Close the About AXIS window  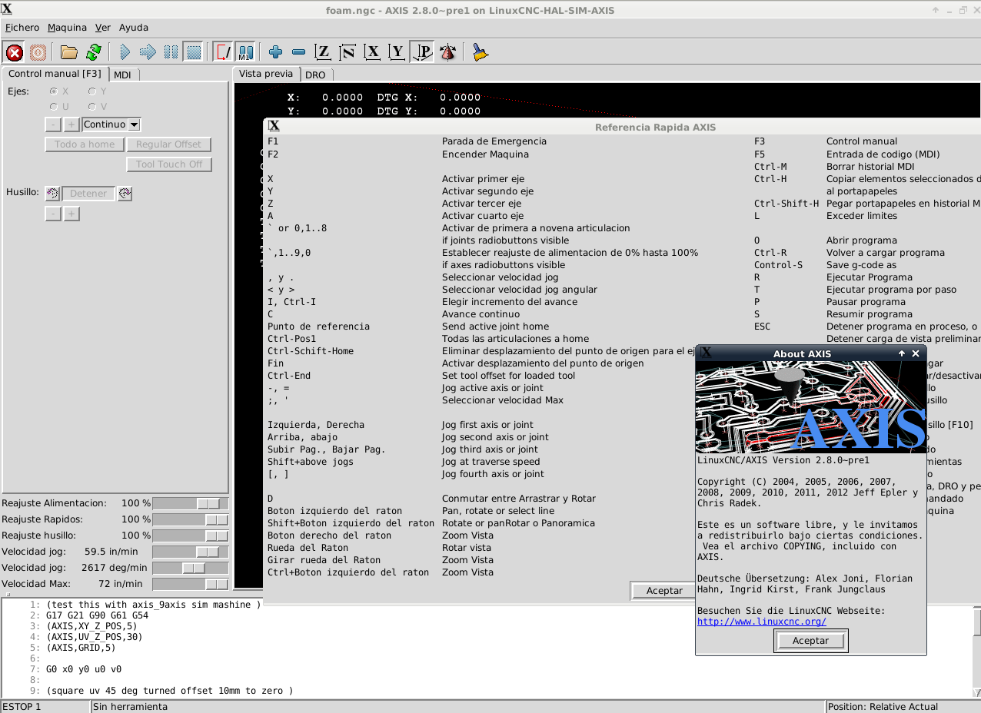[916, 353]
